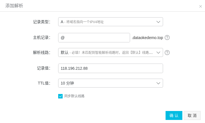Screen dimensions: 205x123
Task: Open the TTL值 dropdown showing 10 分钟
Action: pos(110,83)
